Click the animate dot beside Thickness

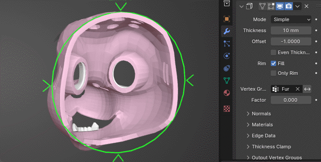[316, 30]
